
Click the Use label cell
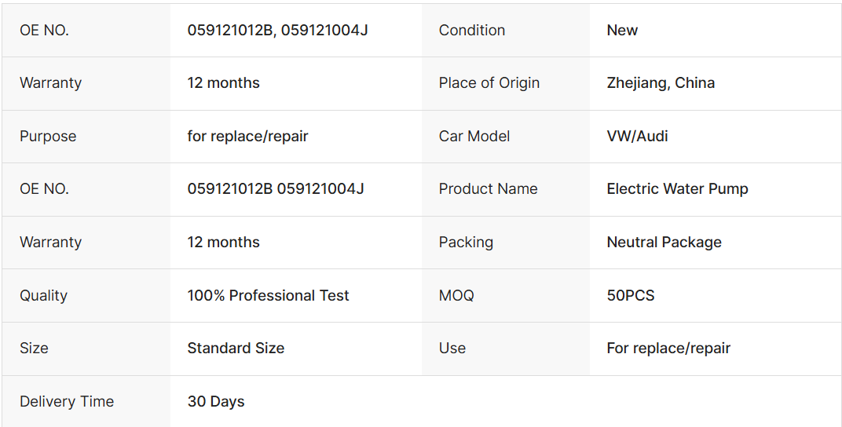pyautogui.click(x=452, y=349)
